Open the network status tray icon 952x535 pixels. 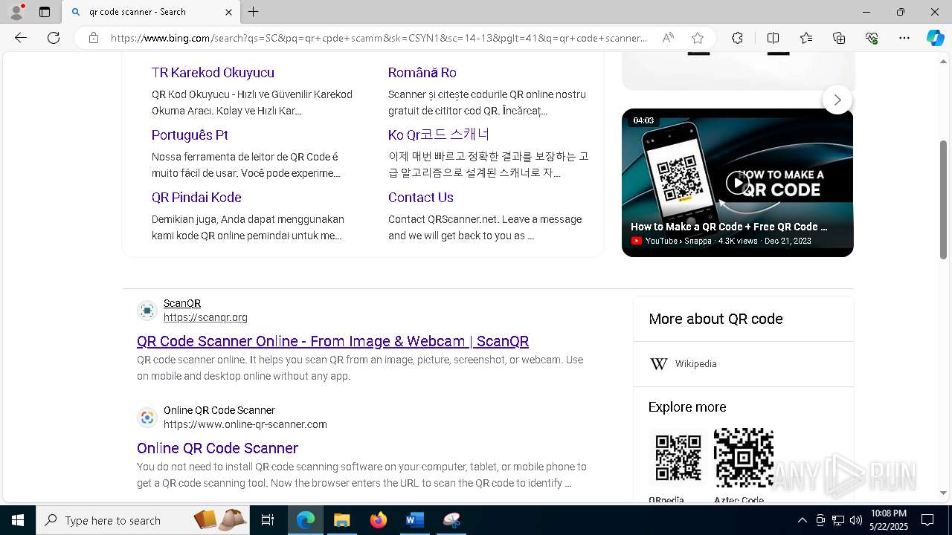pos(838,520)
